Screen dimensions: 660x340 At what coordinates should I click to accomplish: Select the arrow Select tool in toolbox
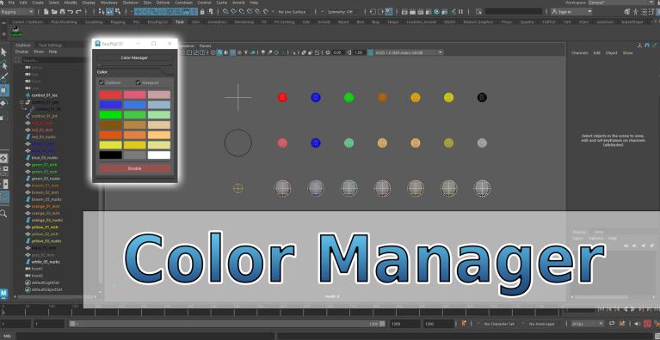click(x=3, y=52)
